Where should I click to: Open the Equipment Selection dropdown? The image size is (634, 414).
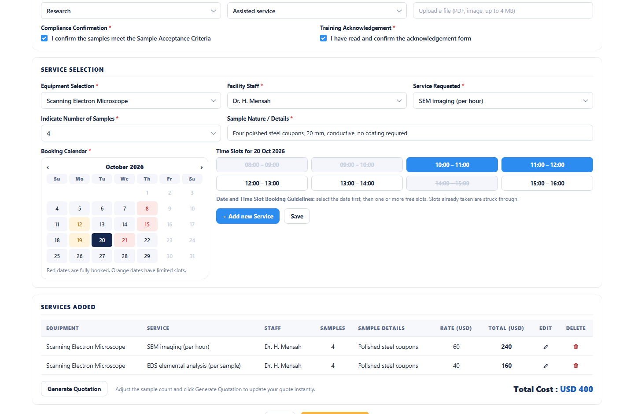131,101
